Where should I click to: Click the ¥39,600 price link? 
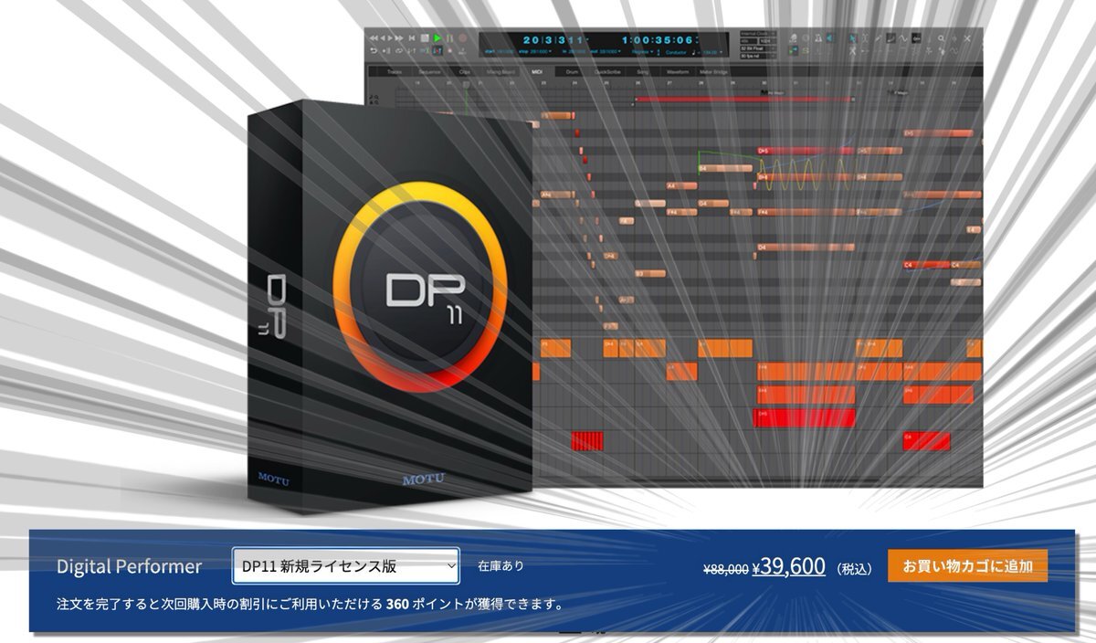tap(788, 566)
